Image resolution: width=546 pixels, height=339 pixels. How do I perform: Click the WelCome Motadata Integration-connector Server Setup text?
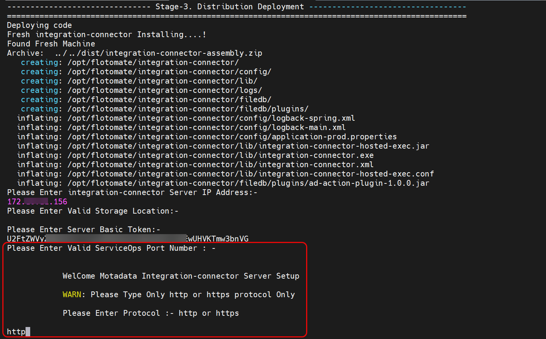[x=181, y=276]
